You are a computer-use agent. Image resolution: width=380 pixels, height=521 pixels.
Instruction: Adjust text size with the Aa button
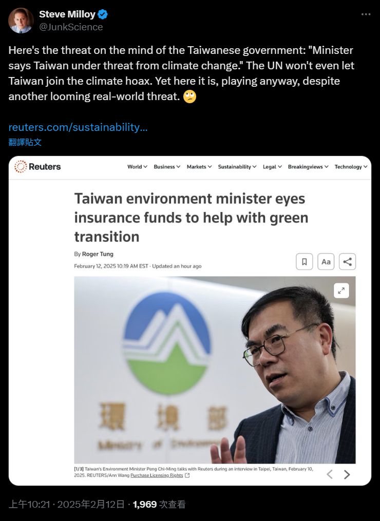coord(326,262)
